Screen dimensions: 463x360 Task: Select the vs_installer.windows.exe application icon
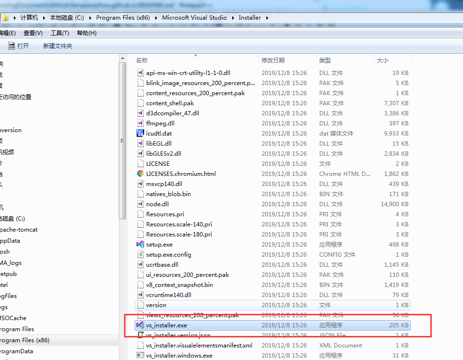tap(140, 355)
